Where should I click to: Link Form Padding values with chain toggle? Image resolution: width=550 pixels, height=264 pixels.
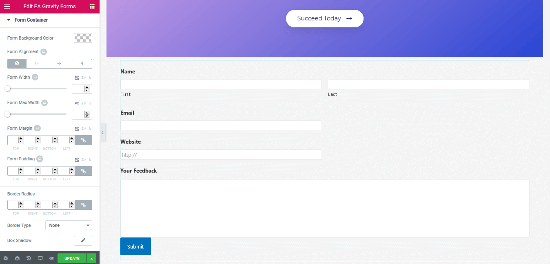coord(83,171)
